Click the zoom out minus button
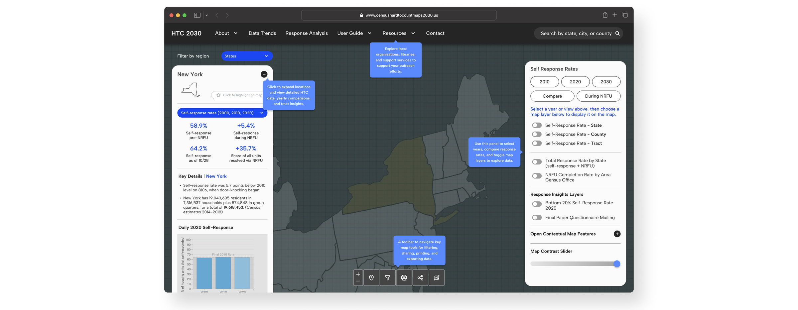Screen dimensions: 798x310 (358, 281)
